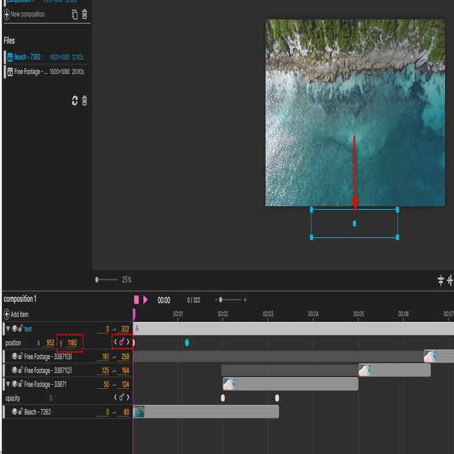Viewport: 454px width, 454px height.
Task: Hide the text layer with its eye icon
Action: coord(15,329)
